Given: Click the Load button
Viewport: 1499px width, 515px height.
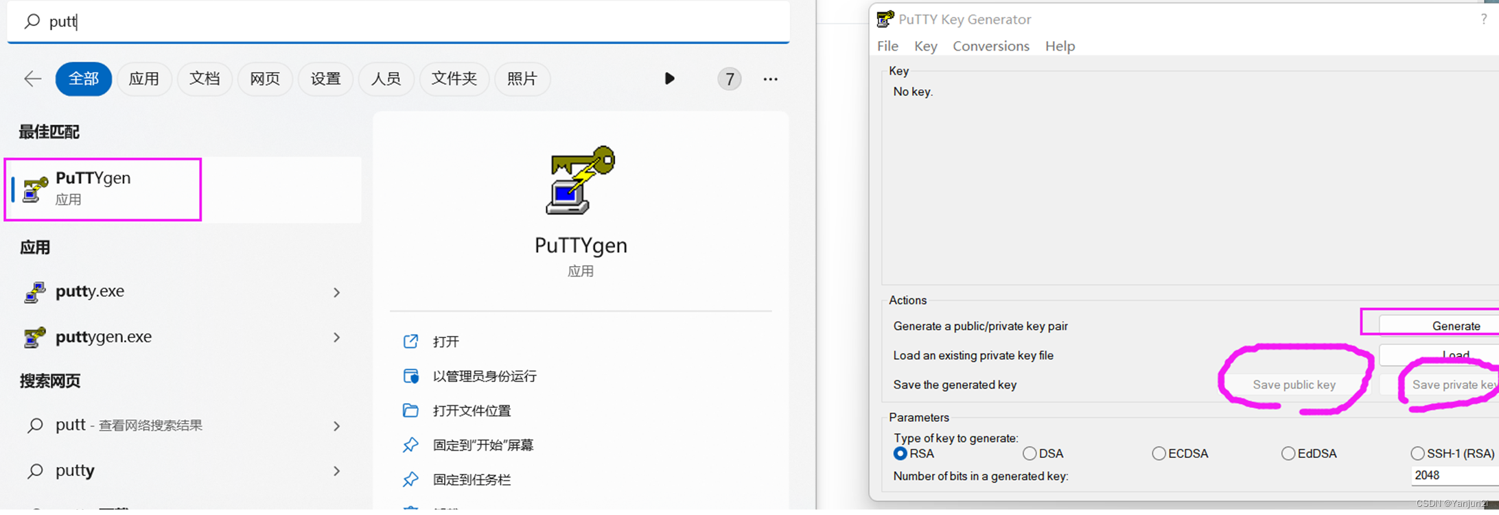Looking at the screenshot, I should tap(1439, 355).
